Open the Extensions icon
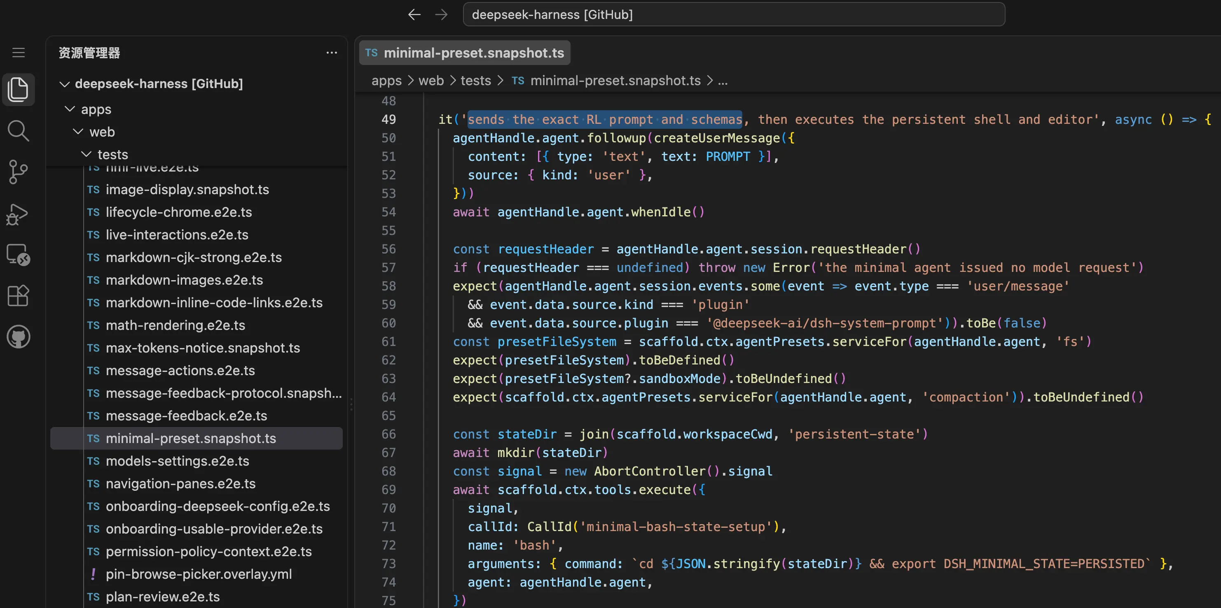This screenshot has height=608, width=1221. tap(19, 296)
